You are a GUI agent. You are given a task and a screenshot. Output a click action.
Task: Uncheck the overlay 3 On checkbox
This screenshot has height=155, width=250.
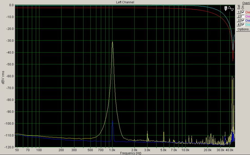[x=243, y=20]
